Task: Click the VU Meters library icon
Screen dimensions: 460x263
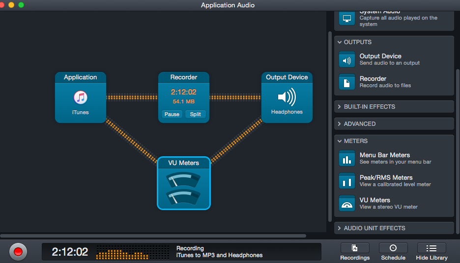Action: coord(347,204)
